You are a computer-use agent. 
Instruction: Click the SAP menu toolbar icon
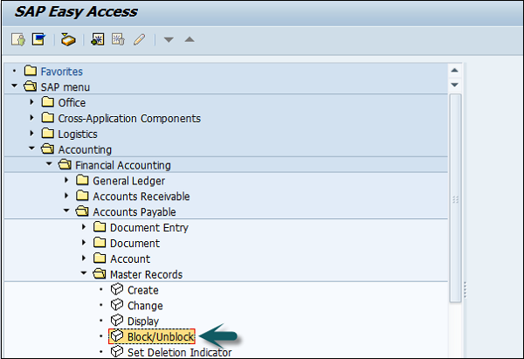(x=38, y=39)
